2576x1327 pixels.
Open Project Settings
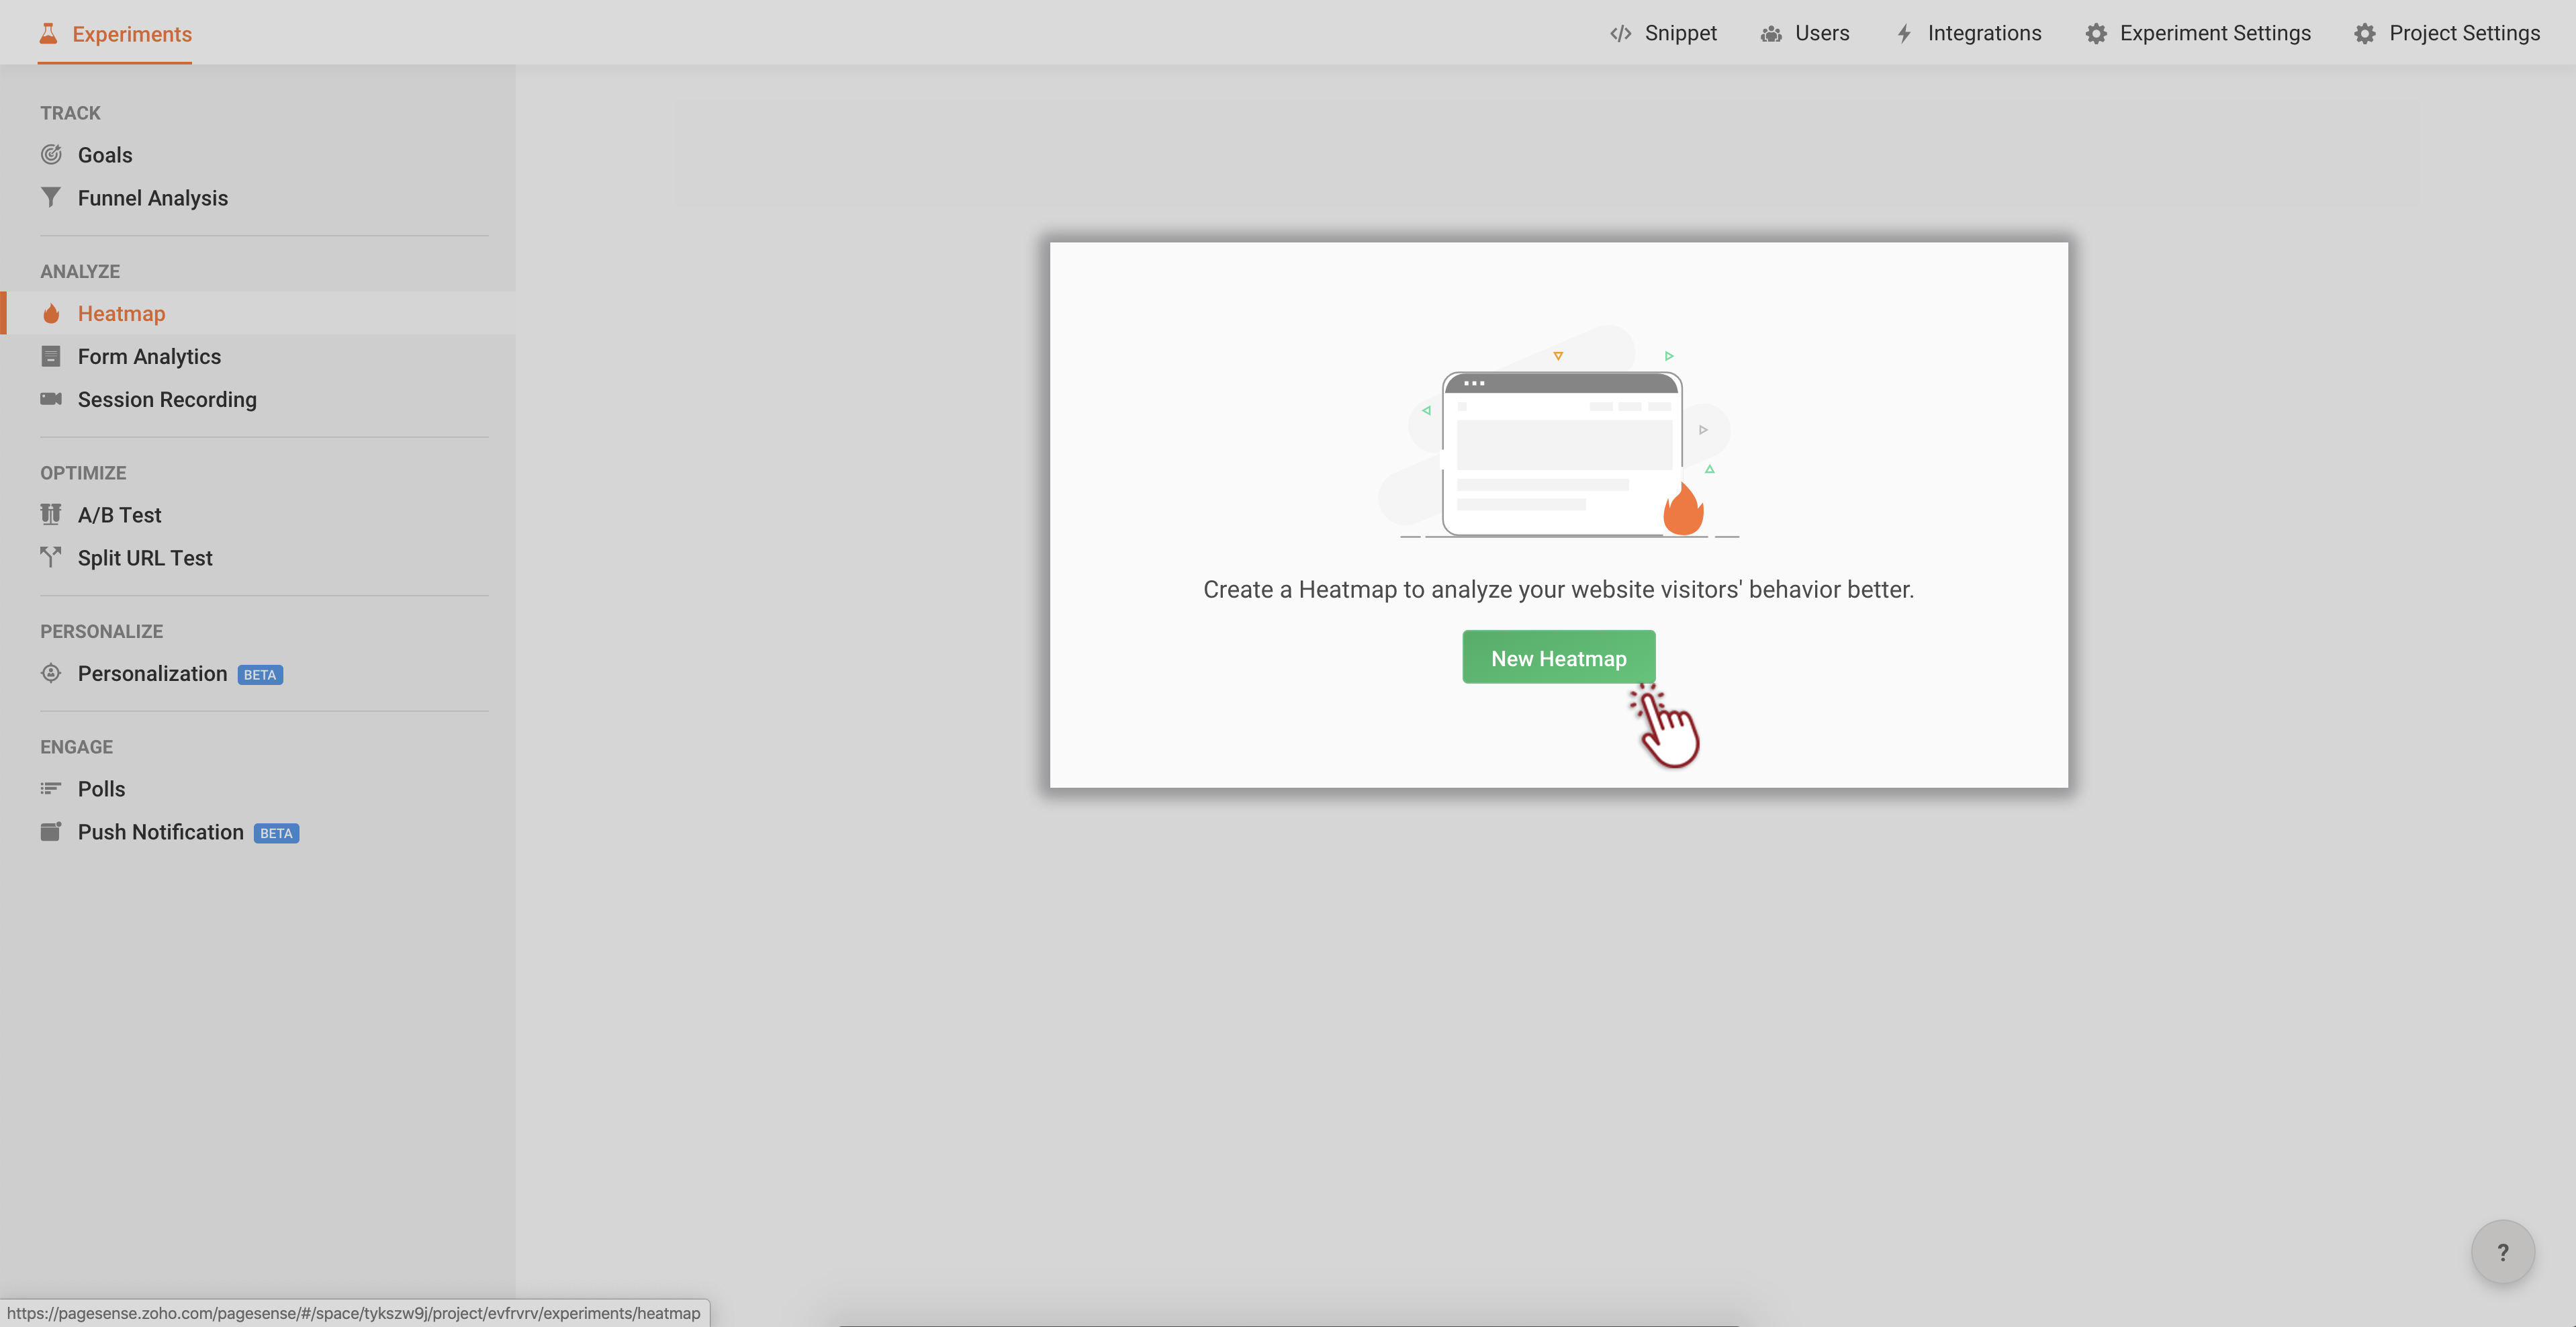2446,33
